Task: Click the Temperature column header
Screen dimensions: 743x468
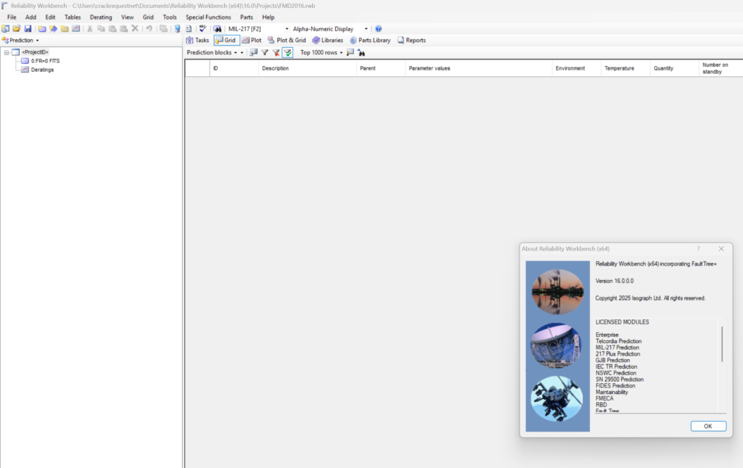Action: click(x=625, y=68)
